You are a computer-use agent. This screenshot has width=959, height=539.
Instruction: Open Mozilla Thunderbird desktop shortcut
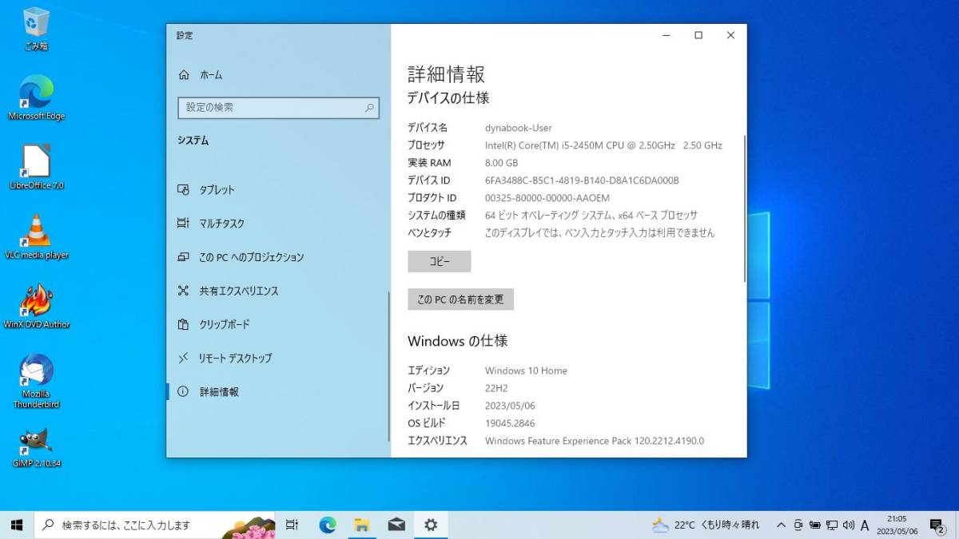coord(36,381)
